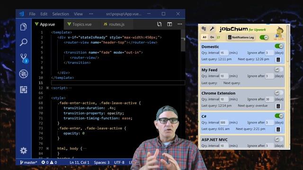Viewport: 303px width, 170px height.
Task: Turn on the My Feed query switch
Action: coord(279,69)
